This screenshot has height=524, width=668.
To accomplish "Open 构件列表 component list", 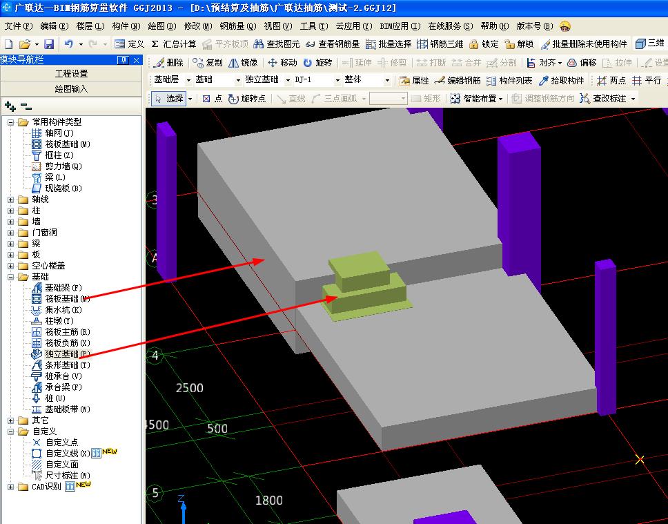I will 509,80.
